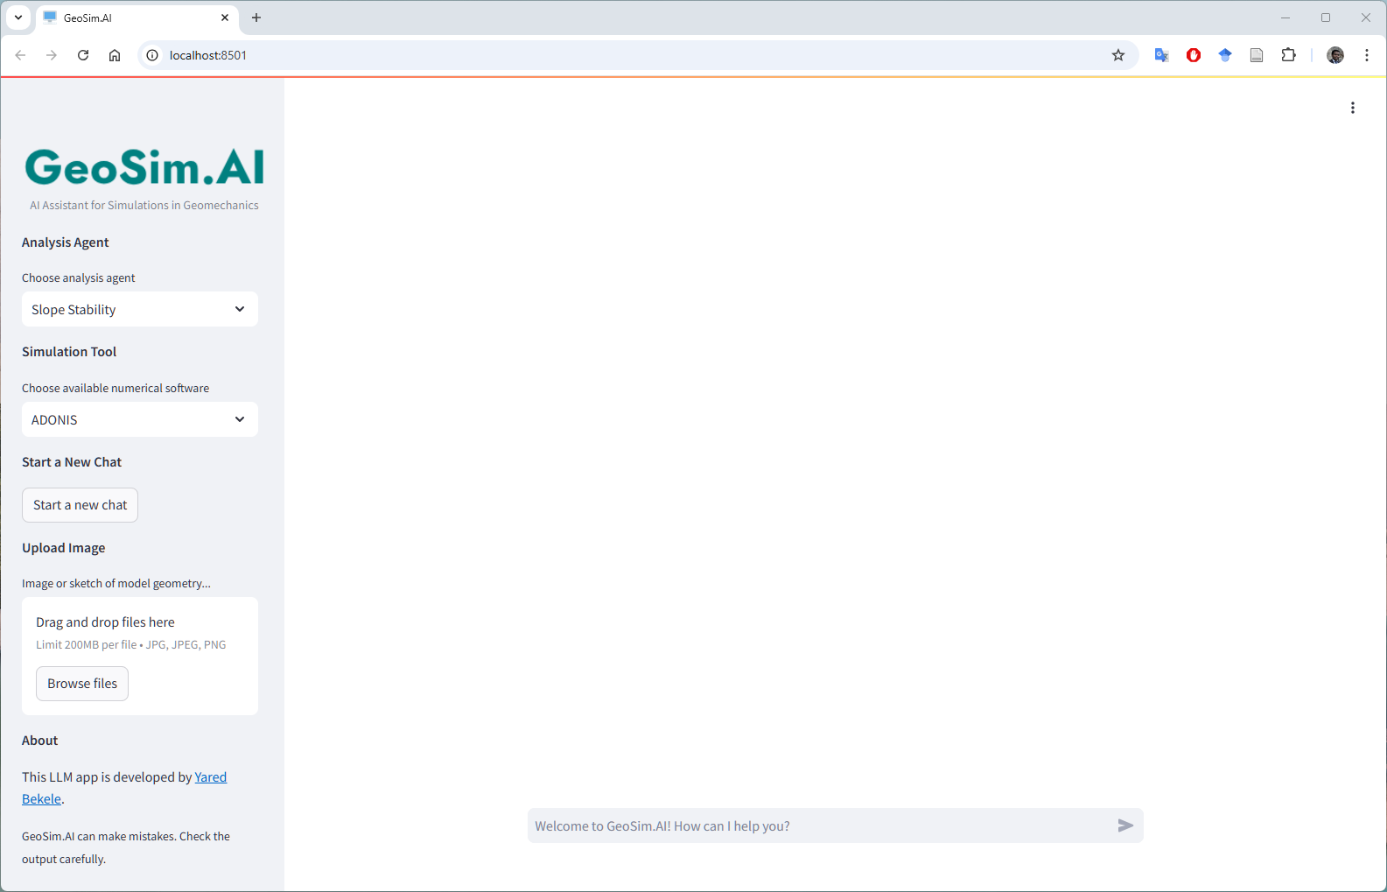The width and height of the screenshot is (1387, 892).
Task: Click 'AI Assistant for Simulations in Geomechanics' tagline
Action: click(x=144, y=205)
